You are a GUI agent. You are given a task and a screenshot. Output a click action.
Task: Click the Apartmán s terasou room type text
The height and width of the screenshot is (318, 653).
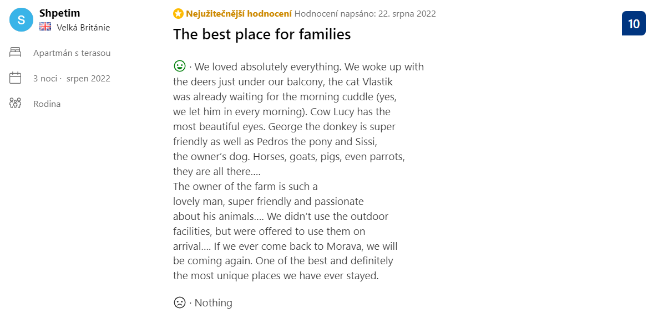click(72, 53)
